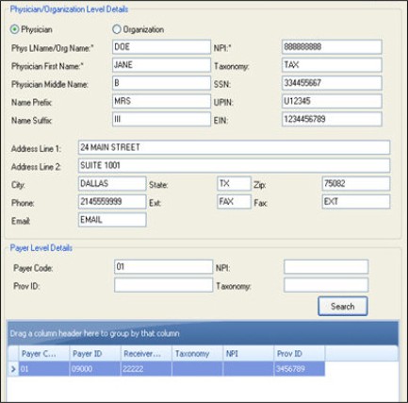The width and height of the screenshot is (408, 403).
Task: Click the empty Payer Level Taxonomy field
Action: (326, 285)
